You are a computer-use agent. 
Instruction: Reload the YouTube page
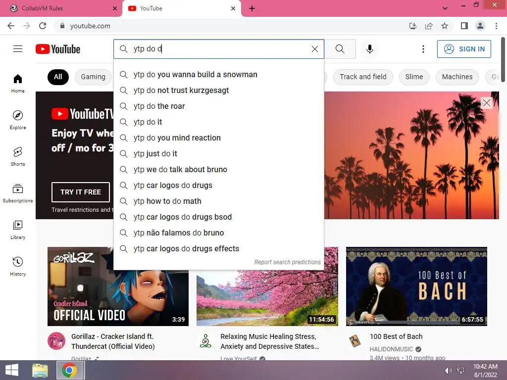point(43,26)
